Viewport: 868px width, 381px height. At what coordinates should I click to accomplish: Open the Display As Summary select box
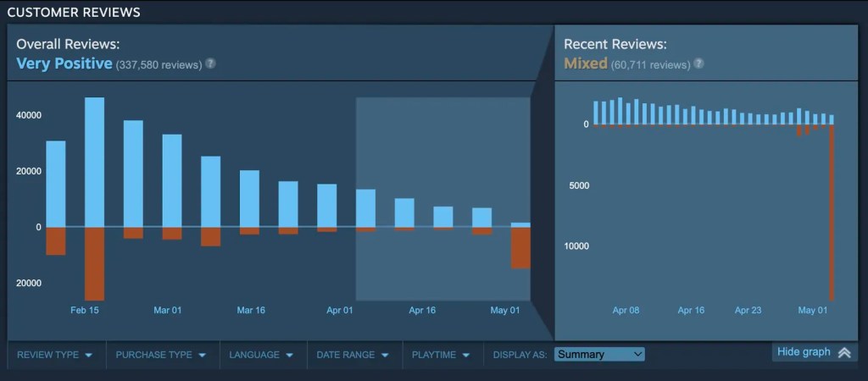point(599,355)
